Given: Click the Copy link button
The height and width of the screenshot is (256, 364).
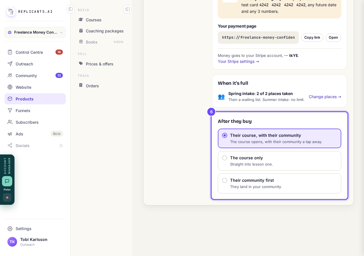Looking at the screenshot, I should 312,38.
